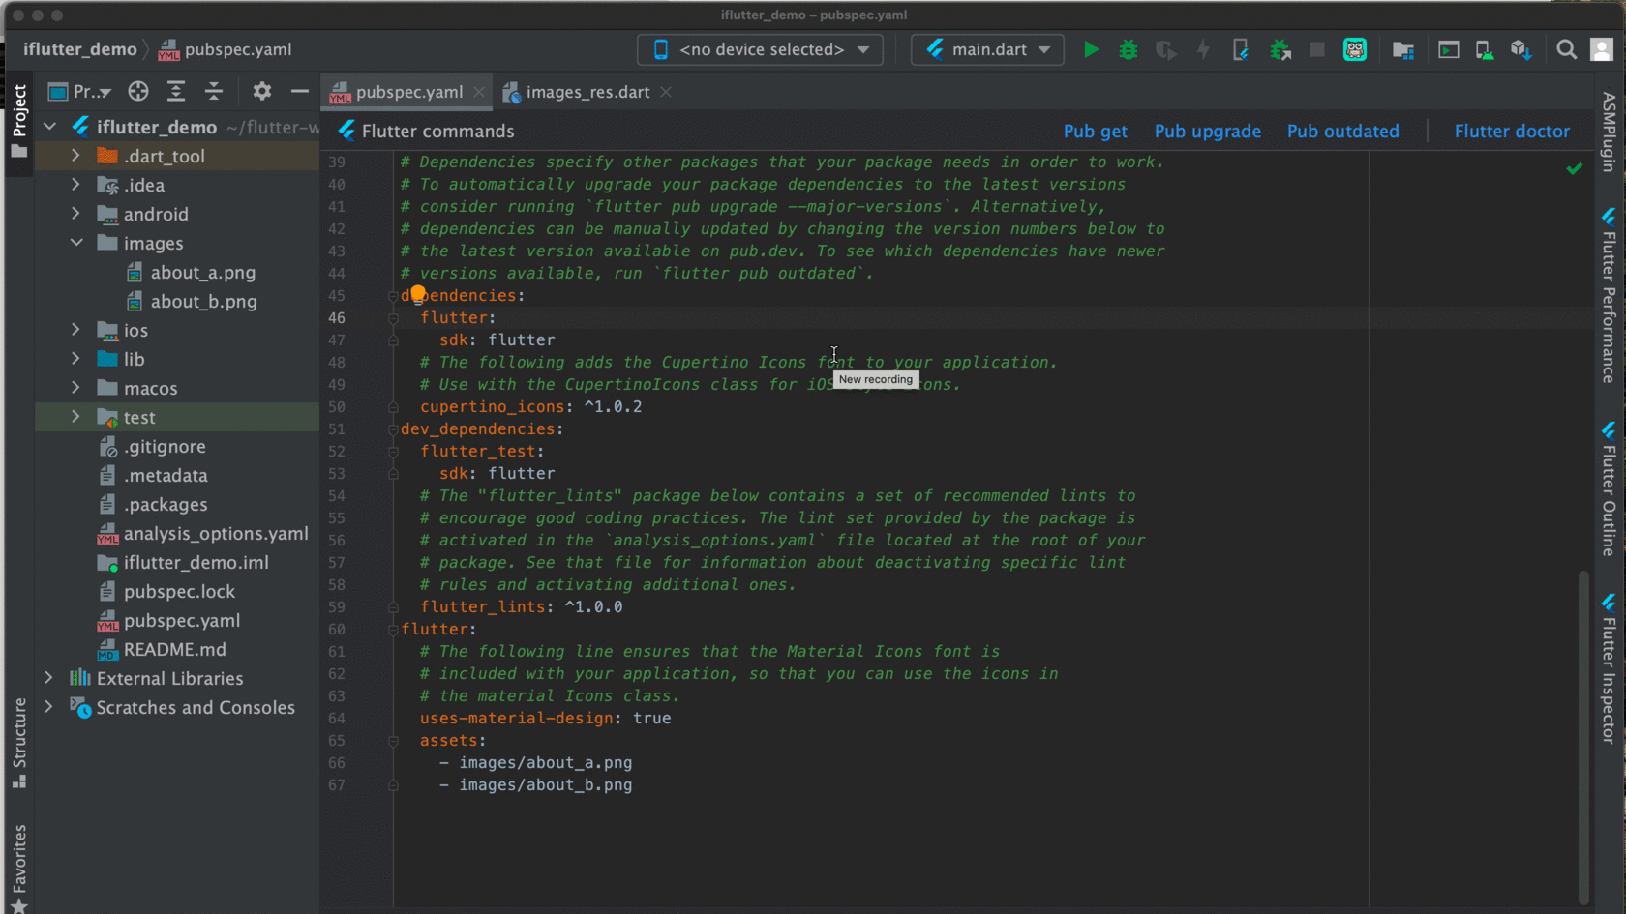Expand the ios folder
Viewport: 1626px width, 914px height.
click(75, 330)
